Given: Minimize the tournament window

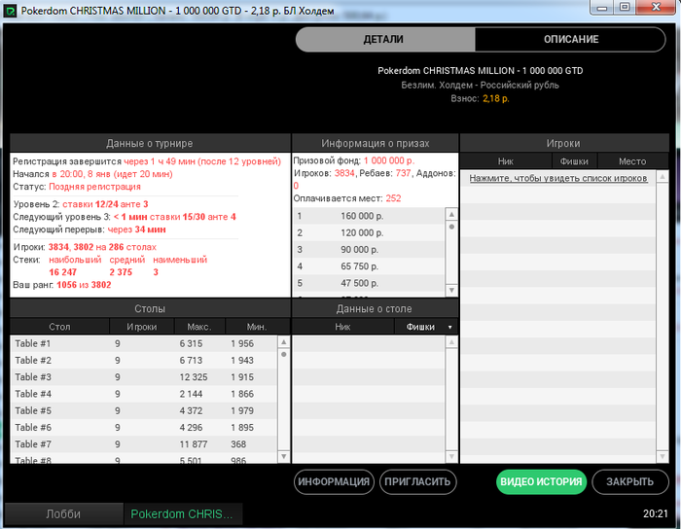Looking at the screenshot, I should tap(601, 8).
